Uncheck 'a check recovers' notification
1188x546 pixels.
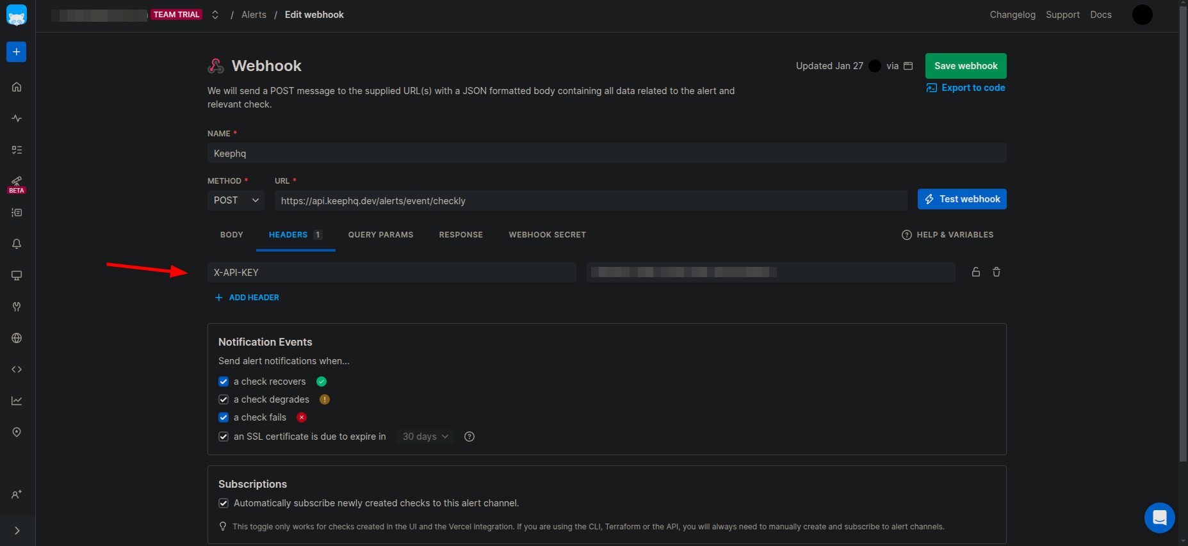point(224,381)
